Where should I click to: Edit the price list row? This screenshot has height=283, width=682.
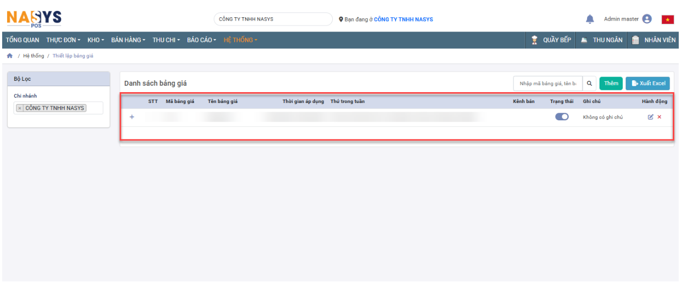[651, 117]
